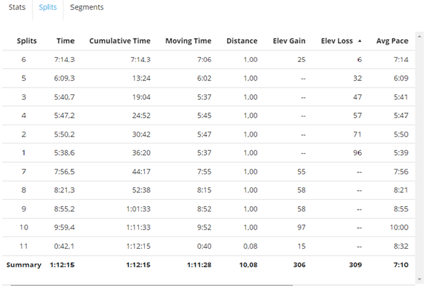Click split 10 time value 9:59,4

(66, 227)
